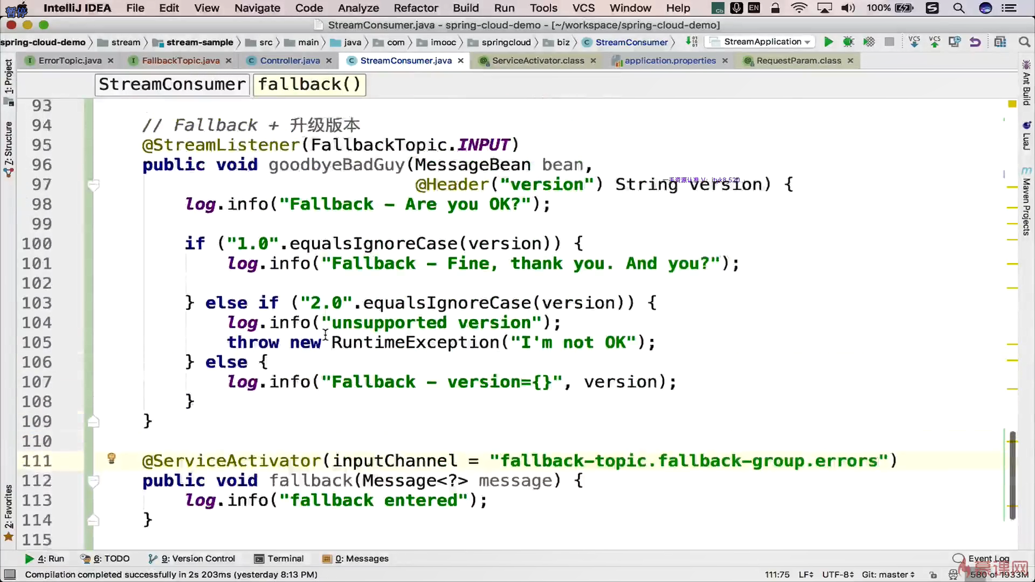Switch to the Controller.java tab
1035x582 pixels.
click(289, 61)
